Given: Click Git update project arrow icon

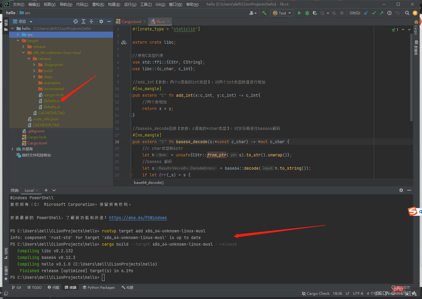Looking at the screenshot, I should click(366, 13).
